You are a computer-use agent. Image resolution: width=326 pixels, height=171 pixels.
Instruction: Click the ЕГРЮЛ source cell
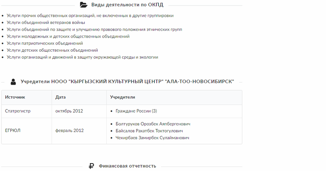coord(13,130)
